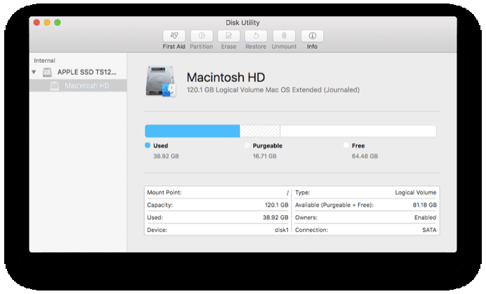Viewport: 486px width, 294px height.
Task: Click the large Macintosh HD disk image
Action: (x=161, y=82)
